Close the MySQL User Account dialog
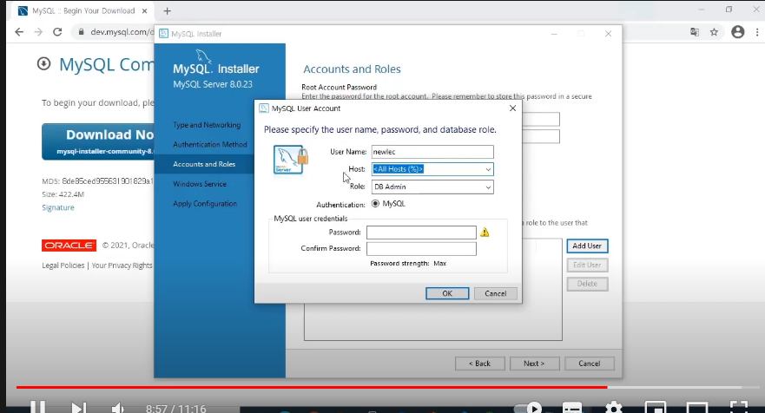Screen dimensions: 765x413 pyautogui.click(x=512, y=108)
